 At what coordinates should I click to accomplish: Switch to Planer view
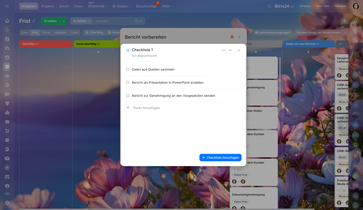point(46,33)
